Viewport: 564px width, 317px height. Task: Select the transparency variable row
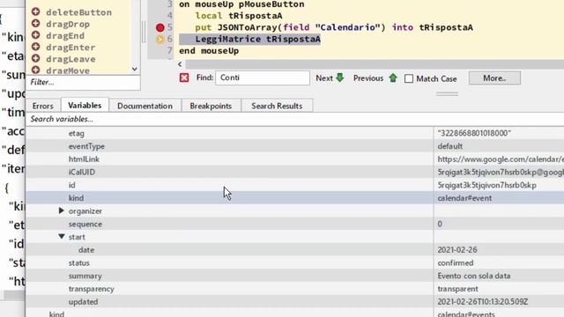click(x=295, y=288)
